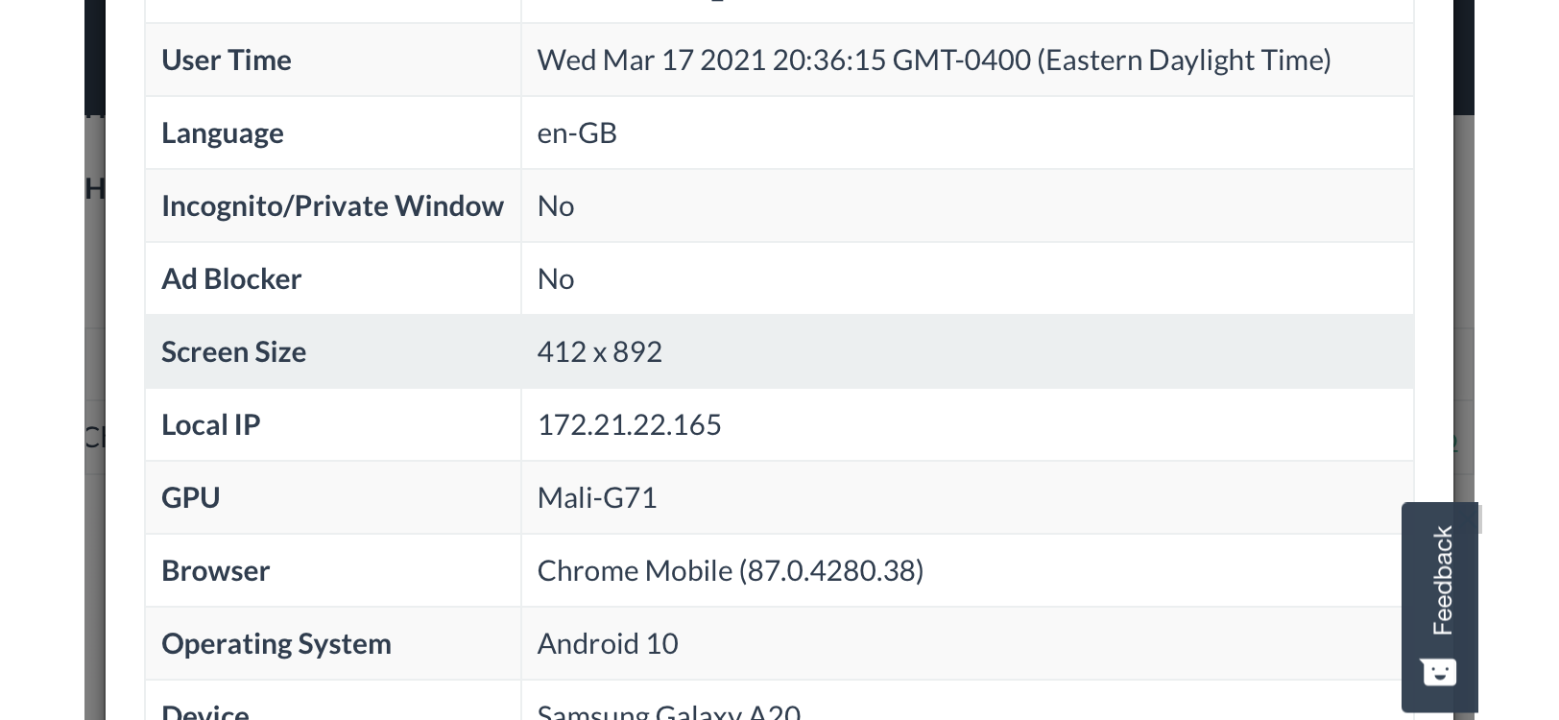Select the 412 x 892 screen size value
This screenshot has width=1559, height=720.
599,352
